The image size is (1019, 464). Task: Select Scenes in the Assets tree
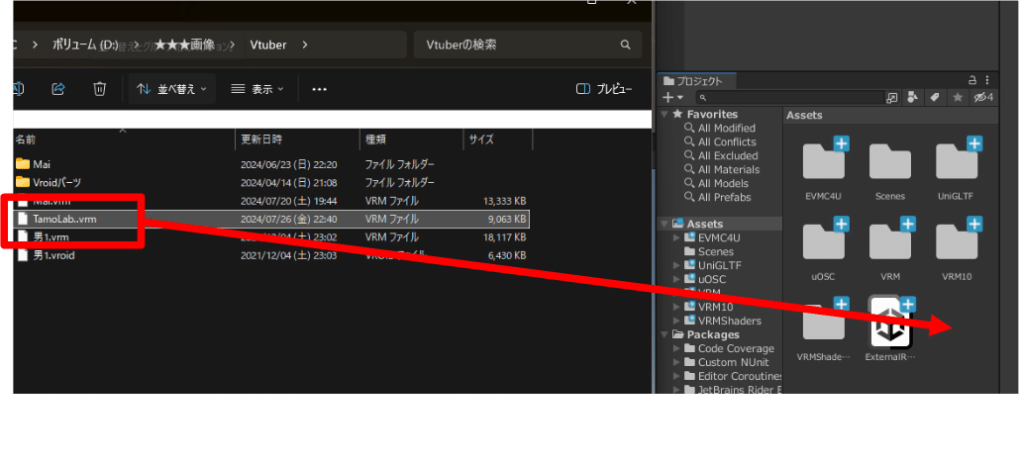(x=716, y=252)
